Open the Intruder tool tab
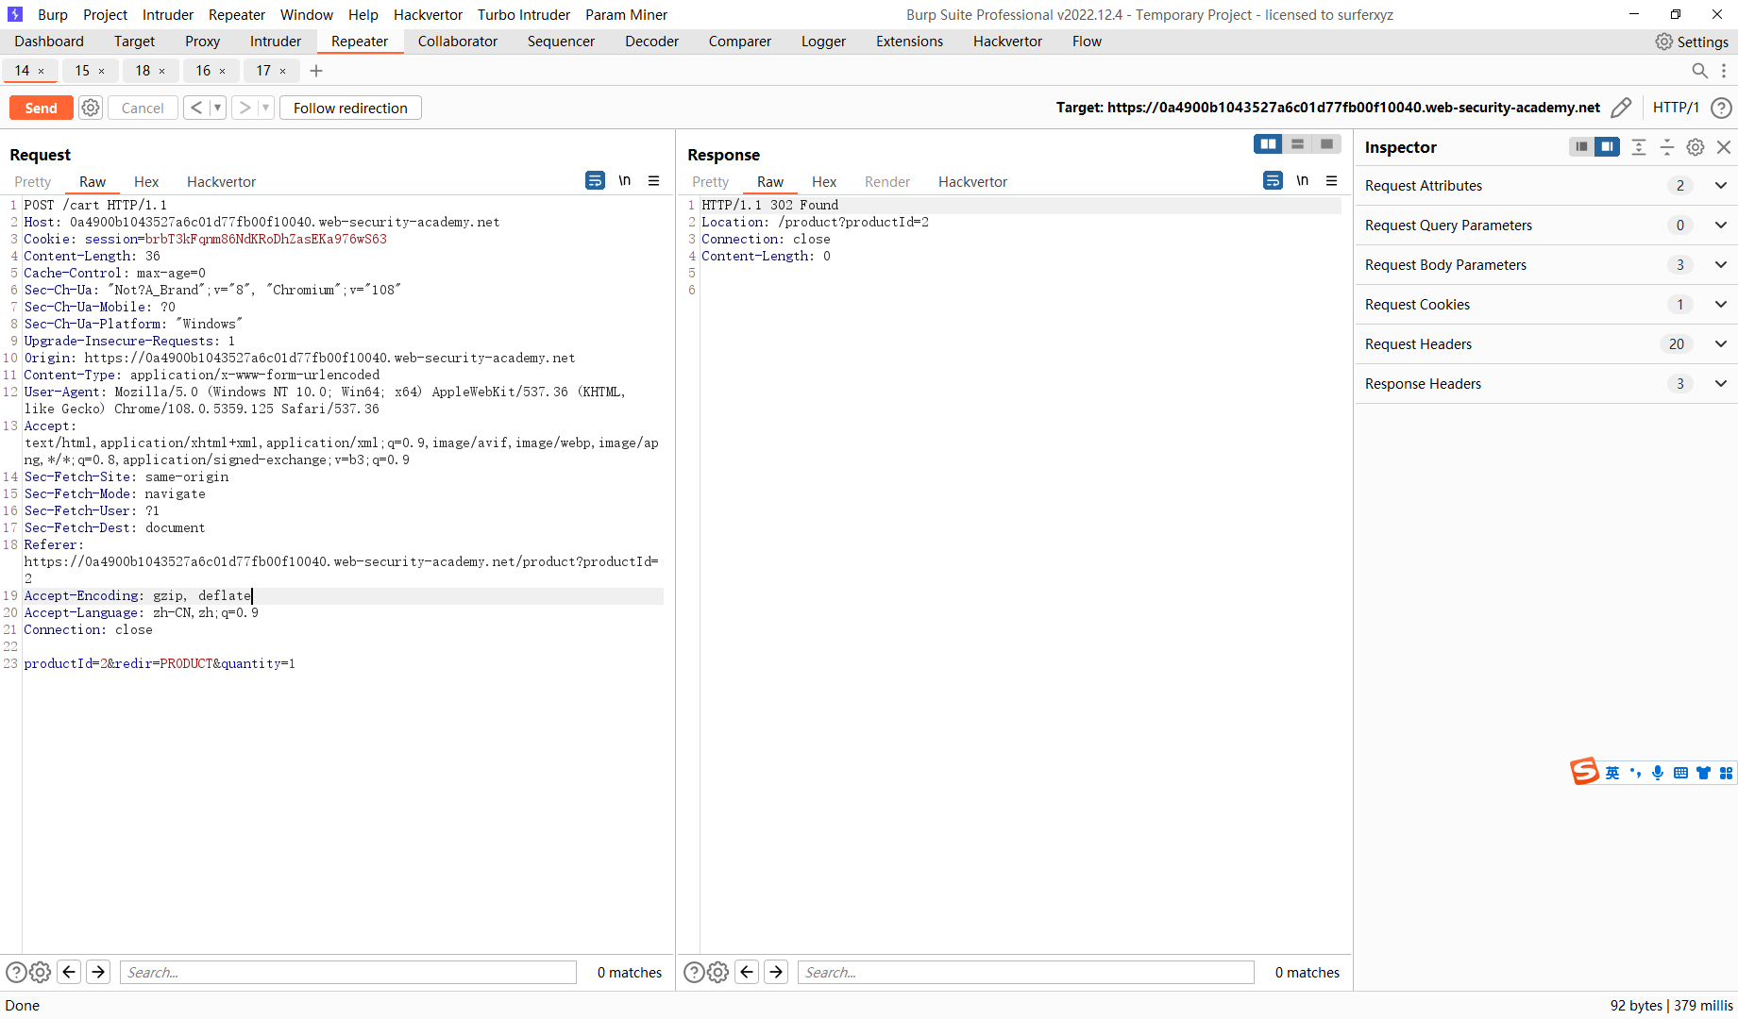The image size is (1738, 1019). [x=276, y=42]
